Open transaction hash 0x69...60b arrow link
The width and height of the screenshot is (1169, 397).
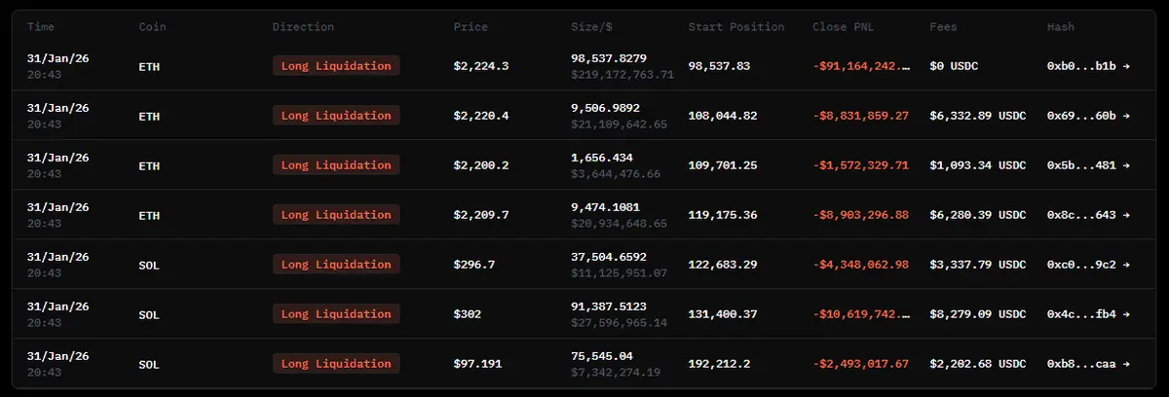tap(1088, 116)
